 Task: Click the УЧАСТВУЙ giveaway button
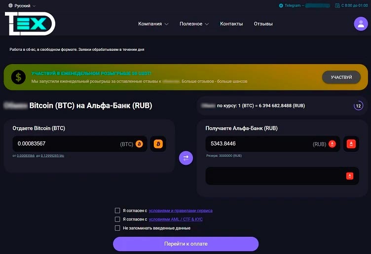341,77
